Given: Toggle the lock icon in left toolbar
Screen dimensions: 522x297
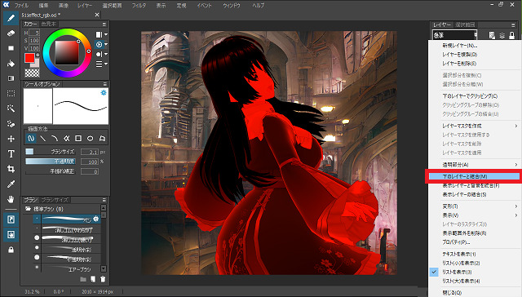Looking at the screenshot, I should [x=11, y=250].
